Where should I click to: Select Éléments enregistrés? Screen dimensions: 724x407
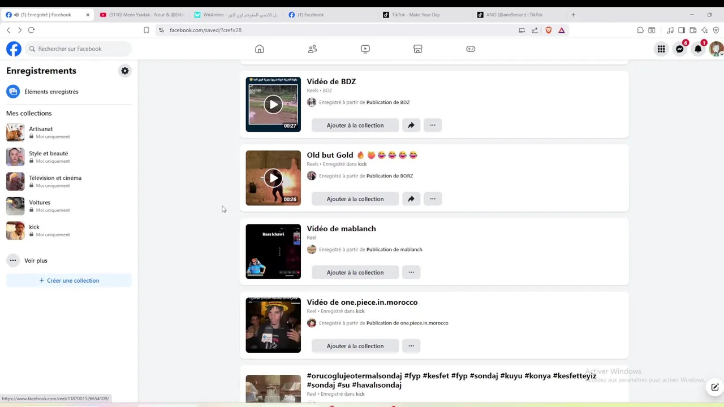(x=69, y=92)
